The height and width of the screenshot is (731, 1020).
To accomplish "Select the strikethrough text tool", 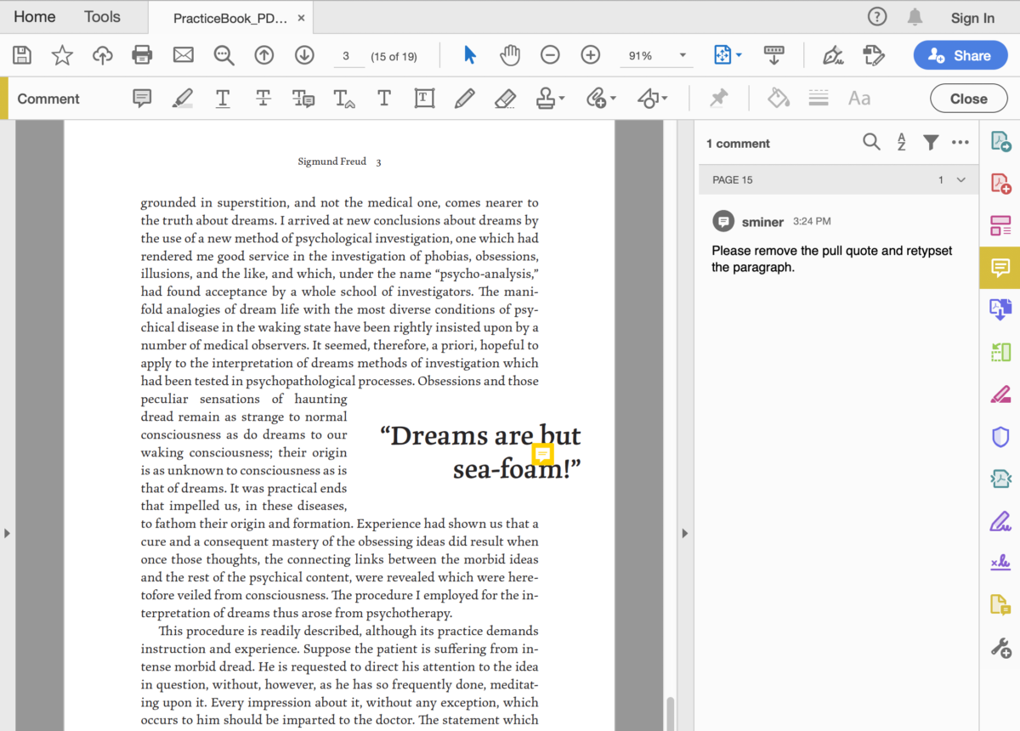I will (263, 98).
